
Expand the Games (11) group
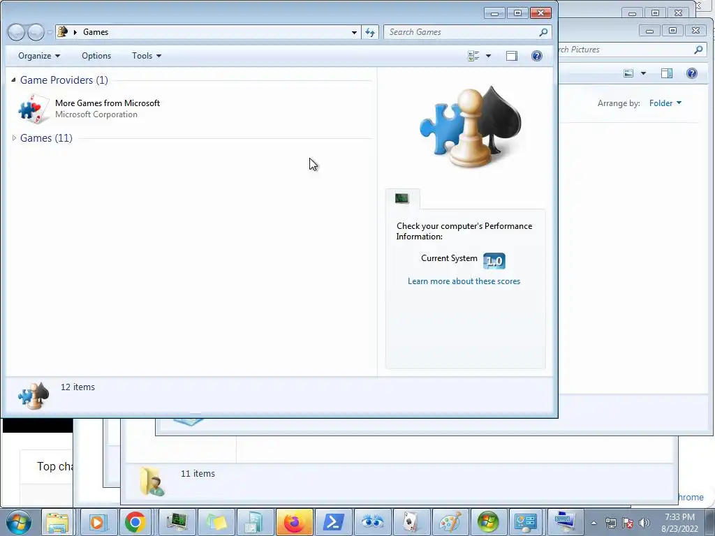[x=14, y=137]
